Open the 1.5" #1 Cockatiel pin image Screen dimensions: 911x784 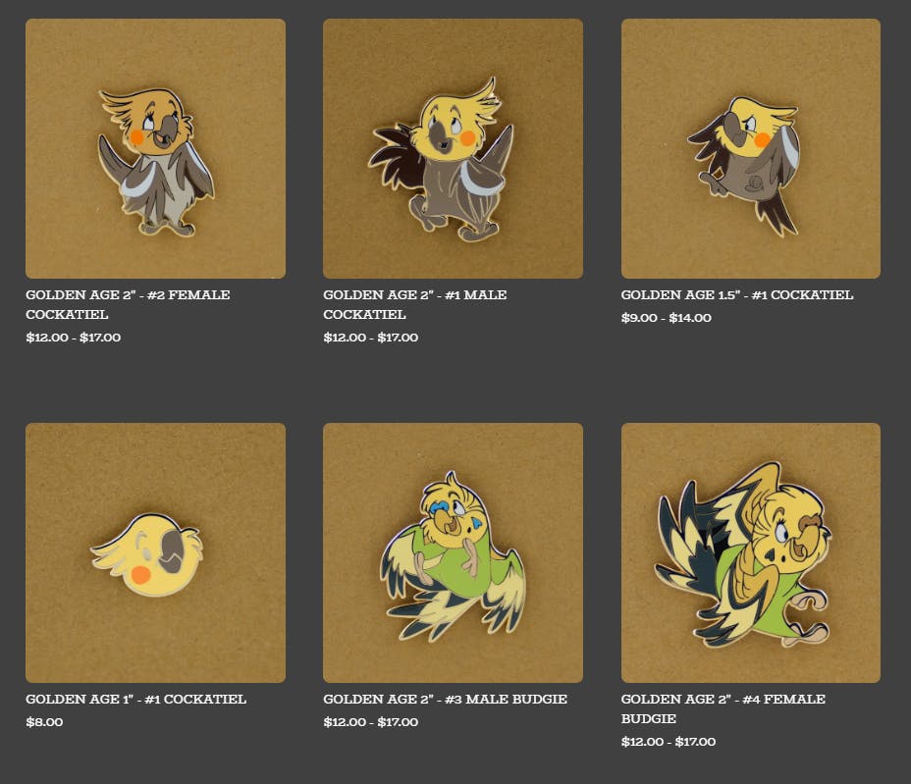pyautogui.click(x=751, y=148)
